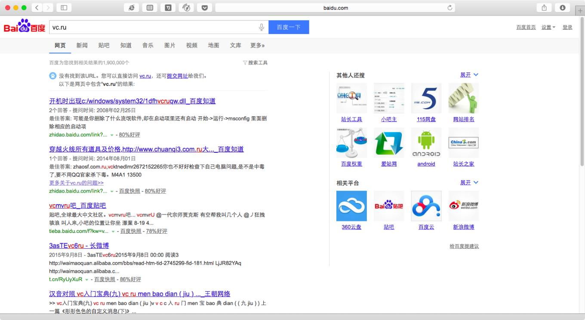Viewport: 585px width, 320px height.
Task: Click 给百度提建议 feedback link
Action: (464, 246)
